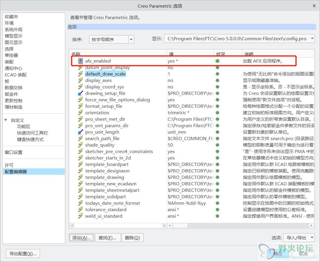Select the ECAD 装配 category

(x=16, y=75)
